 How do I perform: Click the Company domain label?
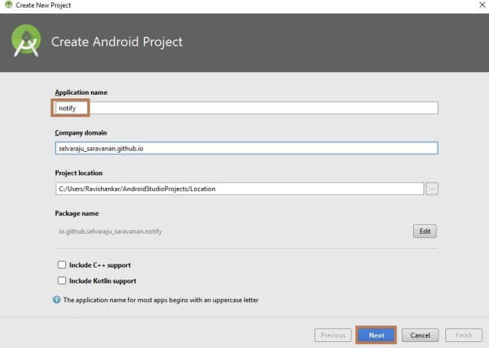80,133
